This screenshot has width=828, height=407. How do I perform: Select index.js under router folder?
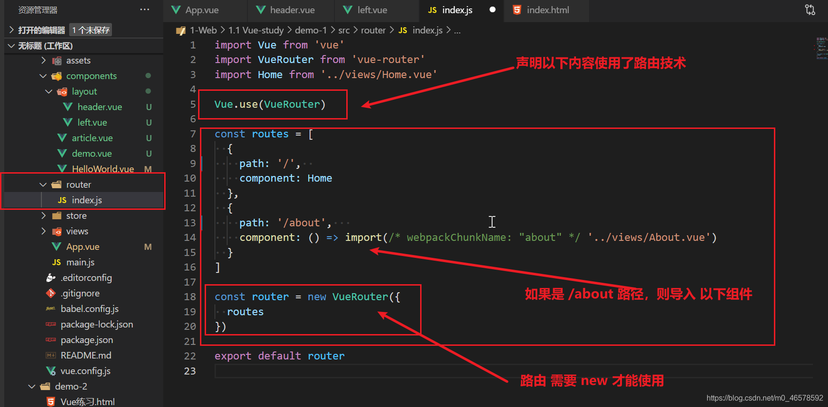tap(87, 200)
